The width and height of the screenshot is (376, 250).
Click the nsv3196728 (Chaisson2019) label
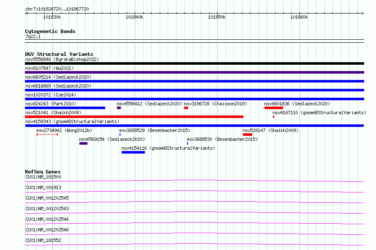click(215, 104)
